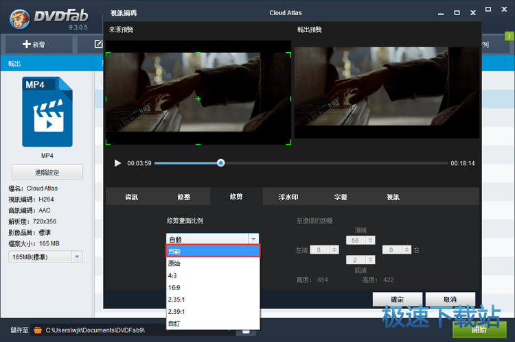Switch to the 字幕 tab
This screenshot has width=515, height=342.
point(341,197)
